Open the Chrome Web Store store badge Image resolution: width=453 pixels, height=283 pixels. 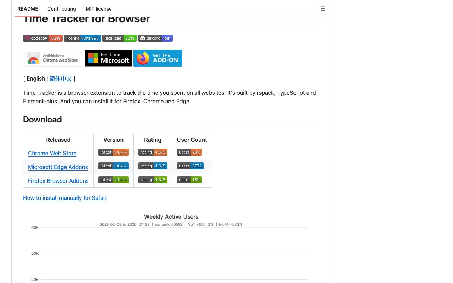53,58
